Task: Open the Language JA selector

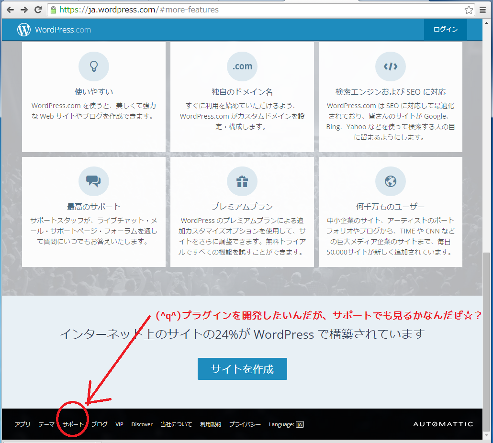Action: click(286, 424)
